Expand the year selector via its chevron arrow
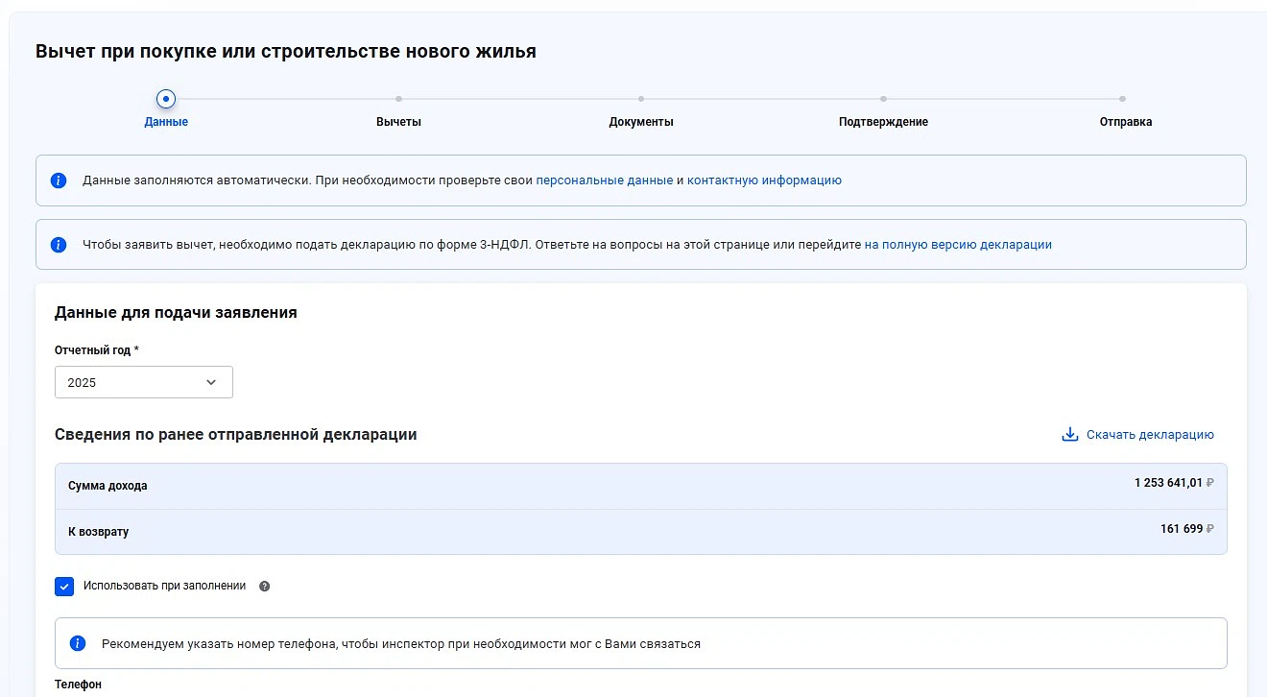1267x697 pixels. click(211, 382)
